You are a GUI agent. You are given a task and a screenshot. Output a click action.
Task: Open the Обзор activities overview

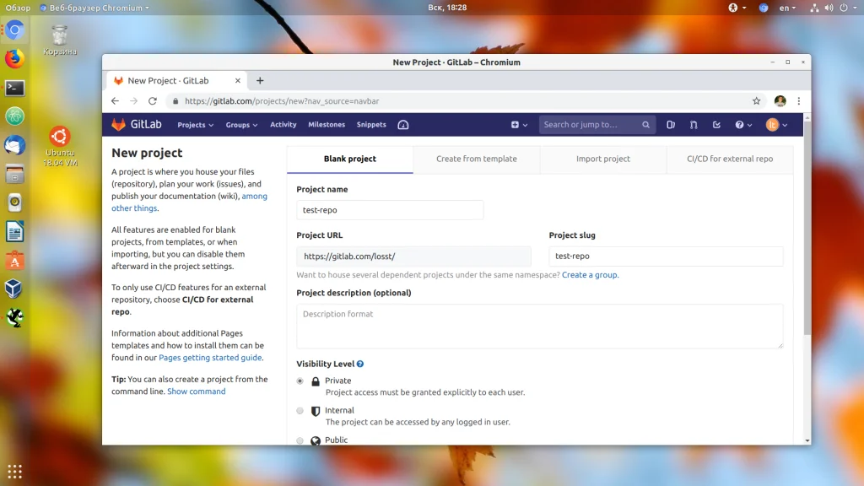pos(18,8)
